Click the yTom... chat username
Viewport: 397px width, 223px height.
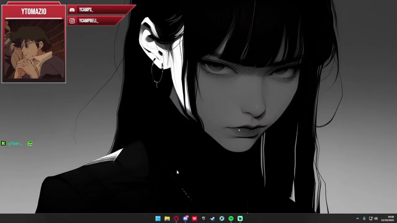(16, 143)
